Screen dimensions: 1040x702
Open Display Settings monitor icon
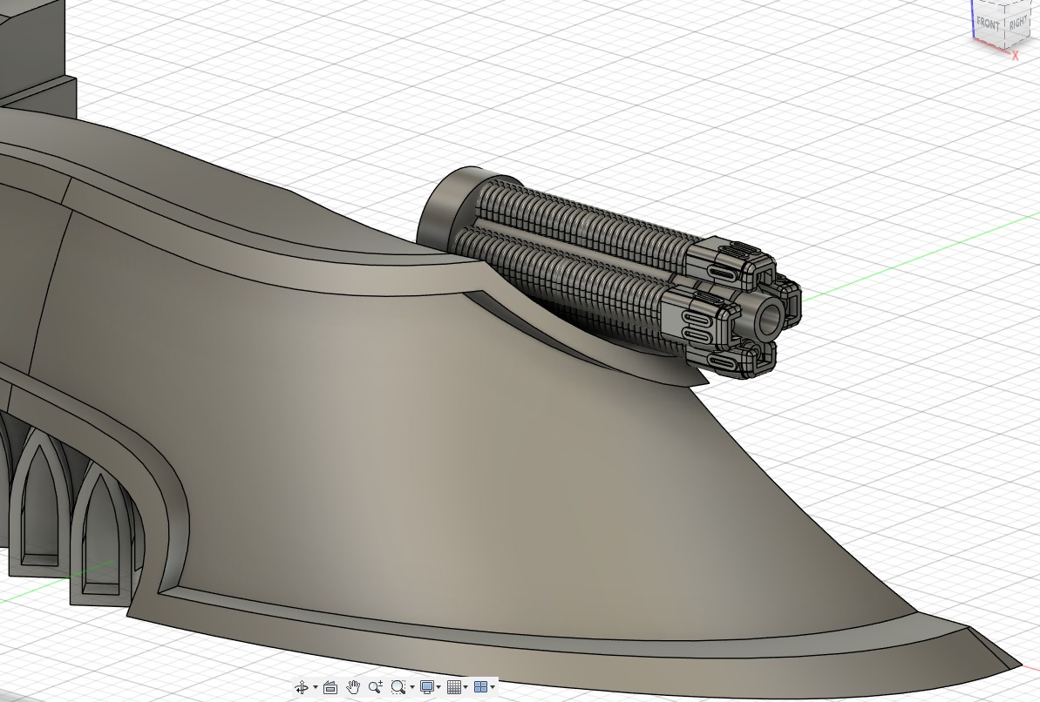pyautogui.click(x=427, y=687)
